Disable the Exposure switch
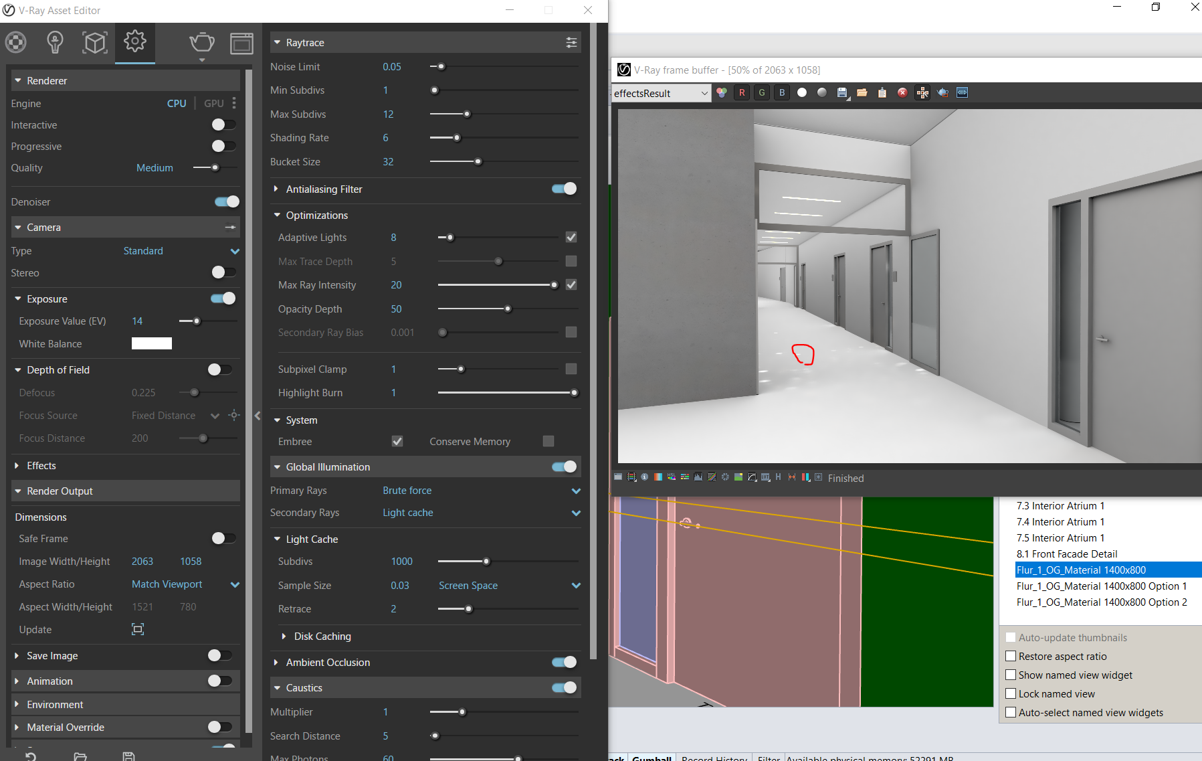This screenshot has width=1202, height=761. 223,299
